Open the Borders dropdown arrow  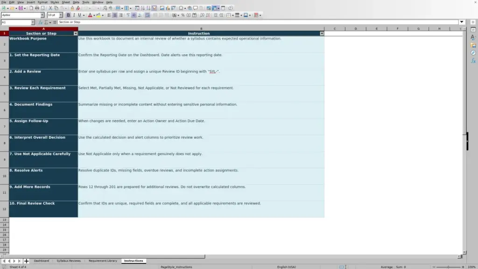pyautogui.click(x=232, y=15)
